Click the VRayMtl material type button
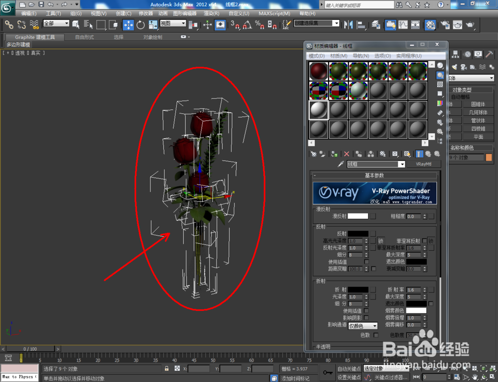 tap(423, 164)
